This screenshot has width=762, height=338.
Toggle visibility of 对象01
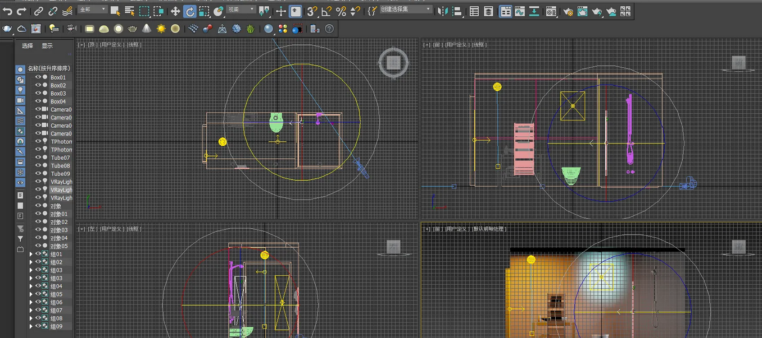coord(38,214)
